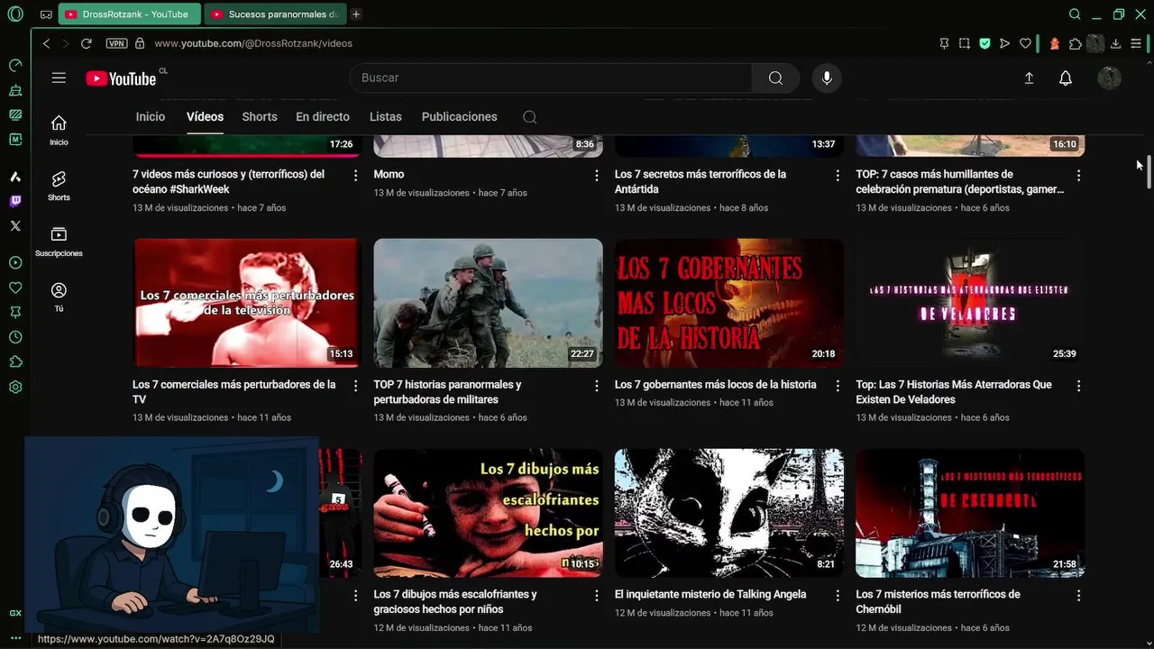
Task: Open options for gobernantes más locos video
Action: (x=838, y=386)
